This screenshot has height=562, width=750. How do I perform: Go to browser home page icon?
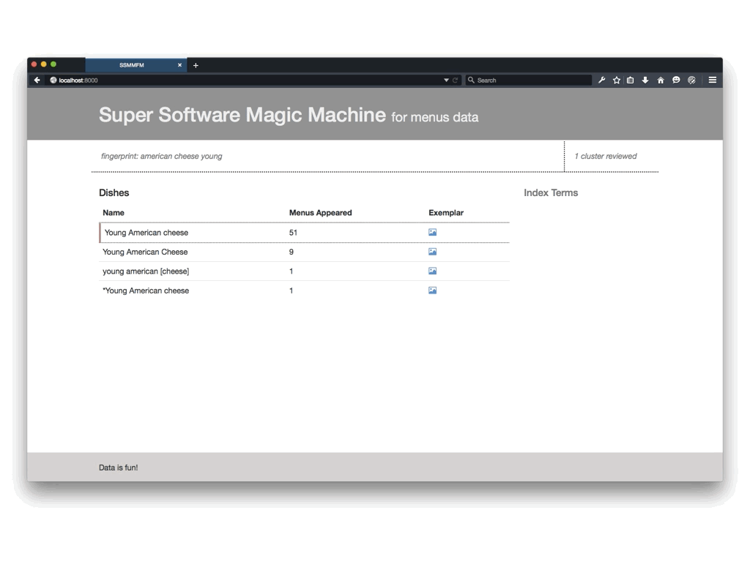tap(661, 80)
